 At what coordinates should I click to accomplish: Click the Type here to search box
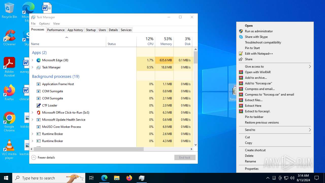point(48,178)
